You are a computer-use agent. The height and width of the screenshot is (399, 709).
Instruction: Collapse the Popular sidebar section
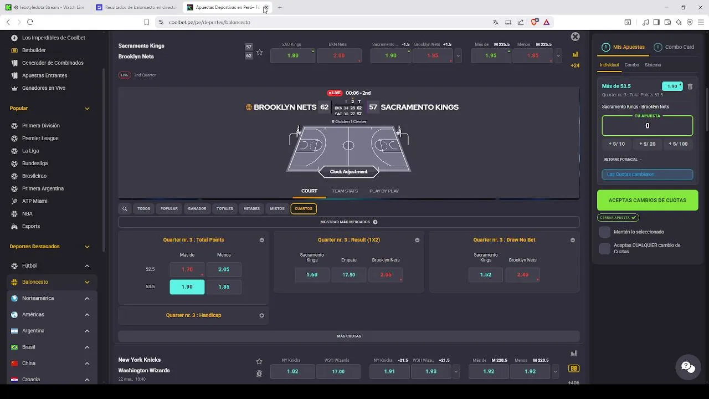pos(87,109)
